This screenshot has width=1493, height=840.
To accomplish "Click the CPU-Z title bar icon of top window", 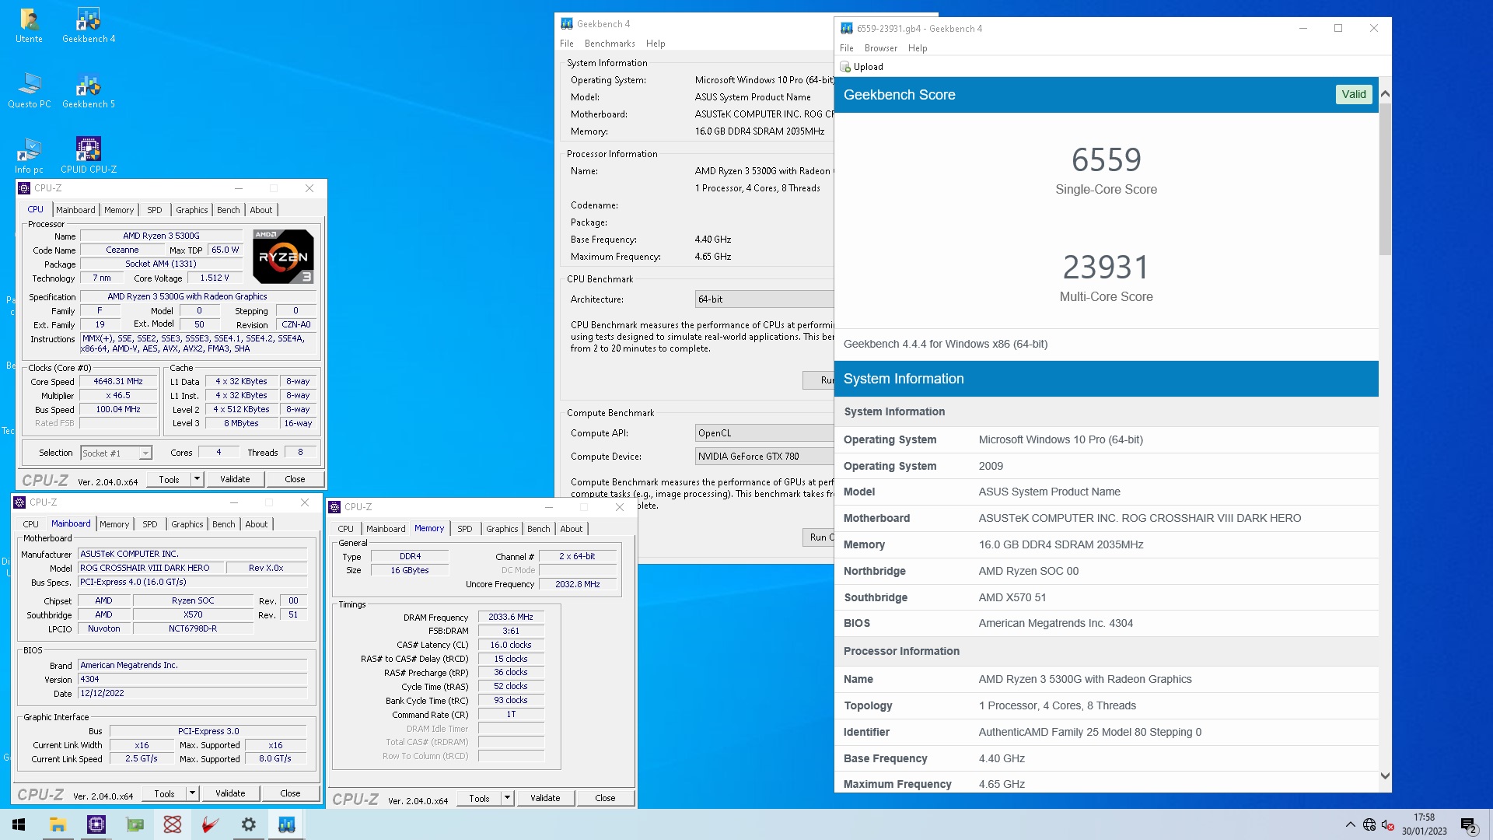I will coord(24,188).
